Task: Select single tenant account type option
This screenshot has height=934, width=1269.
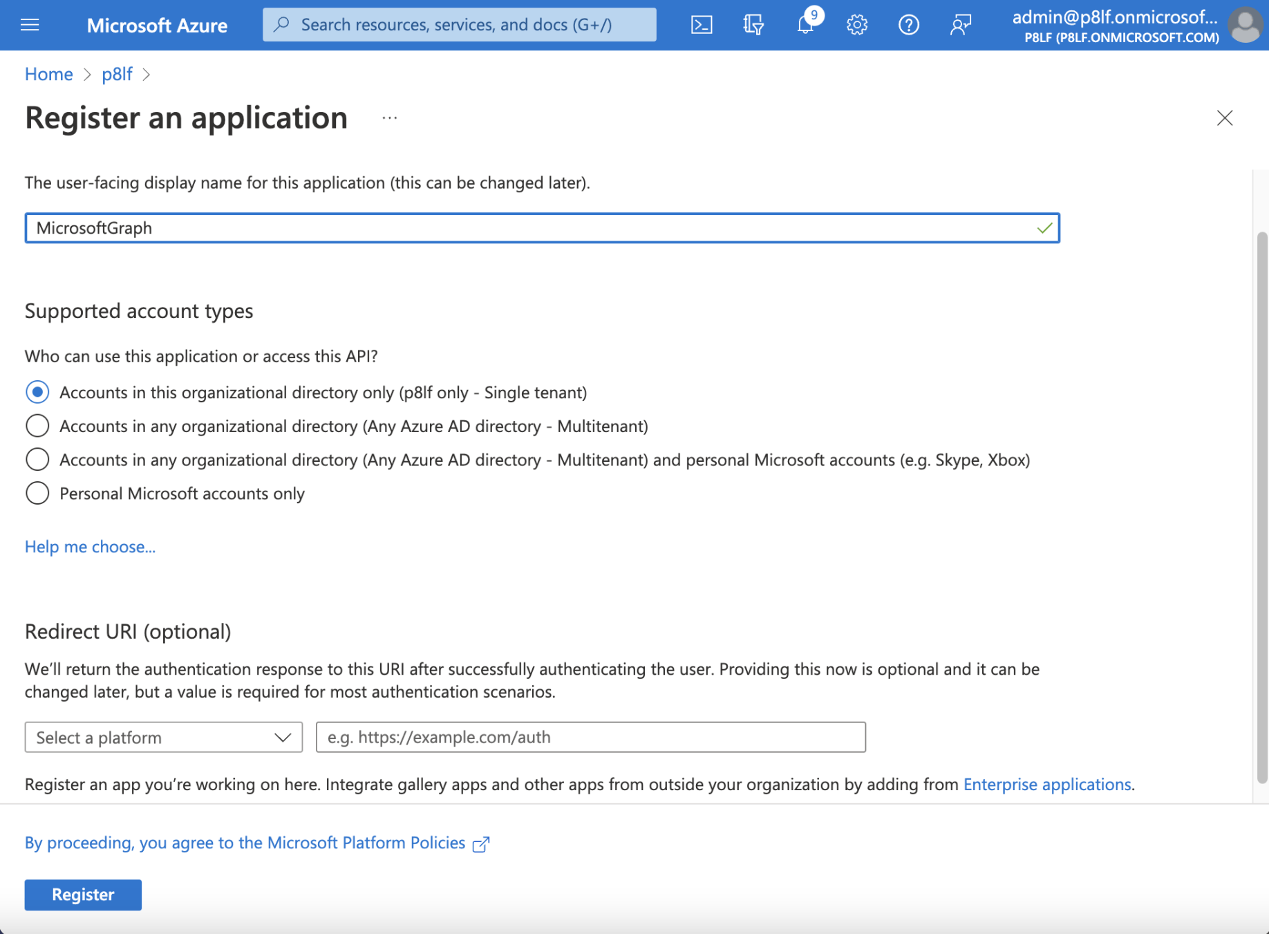Action: pos(37,392)
